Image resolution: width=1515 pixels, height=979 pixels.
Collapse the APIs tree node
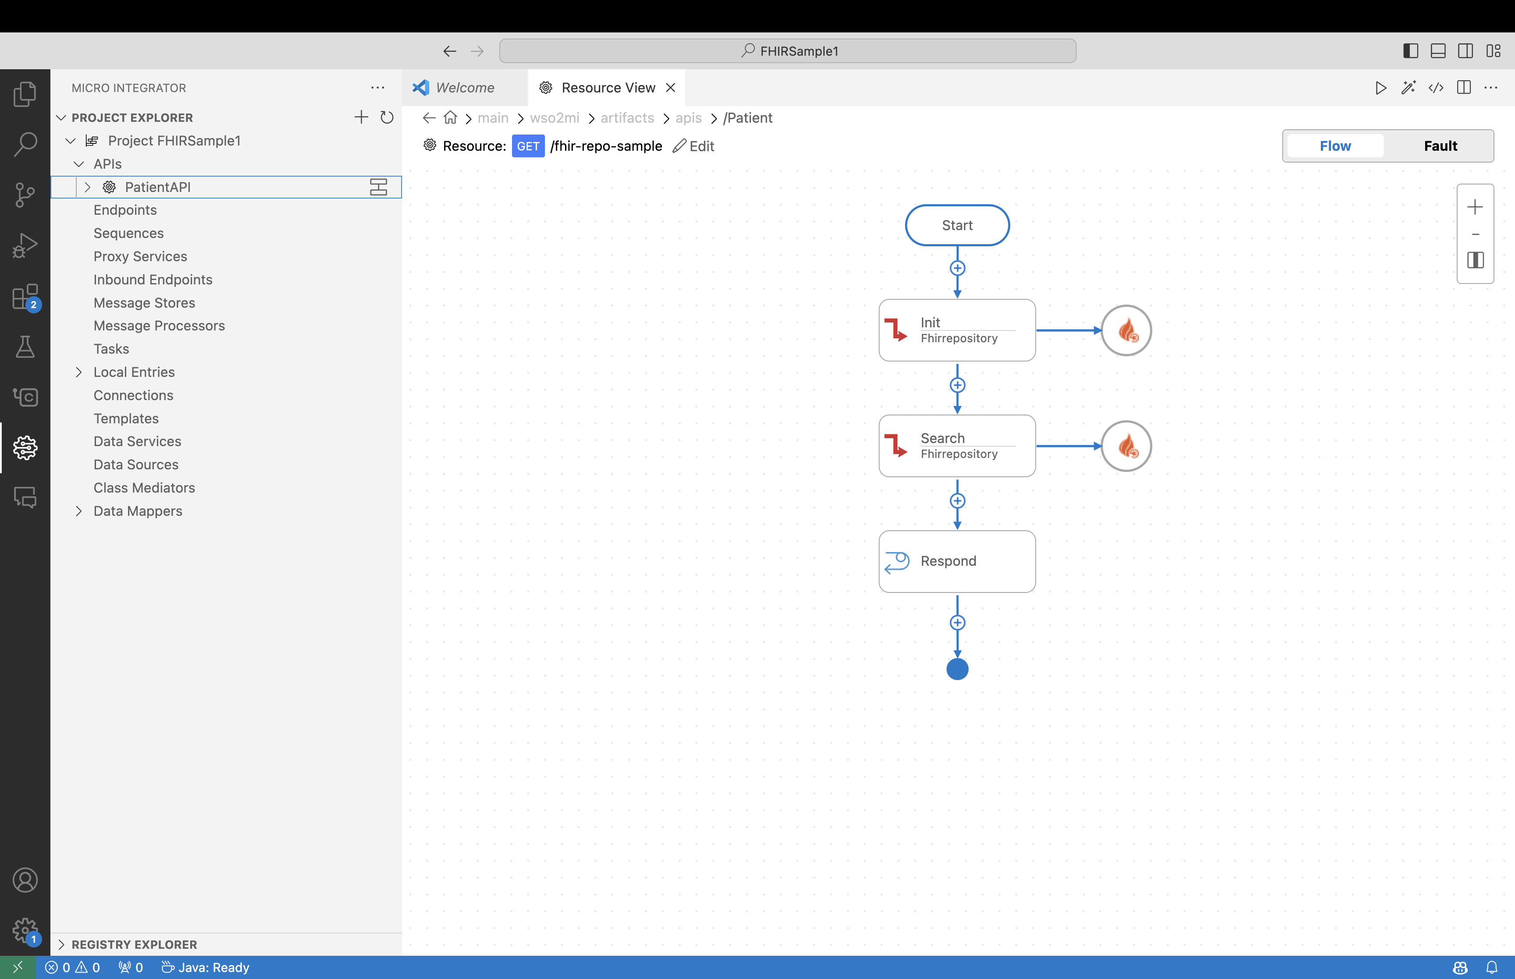[79, 164]
